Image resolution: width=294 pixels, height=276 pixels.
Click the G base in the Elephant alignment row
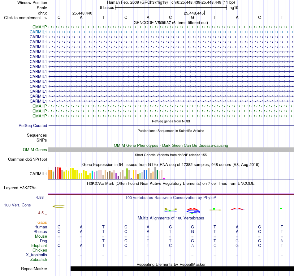(x=237, y=245)
